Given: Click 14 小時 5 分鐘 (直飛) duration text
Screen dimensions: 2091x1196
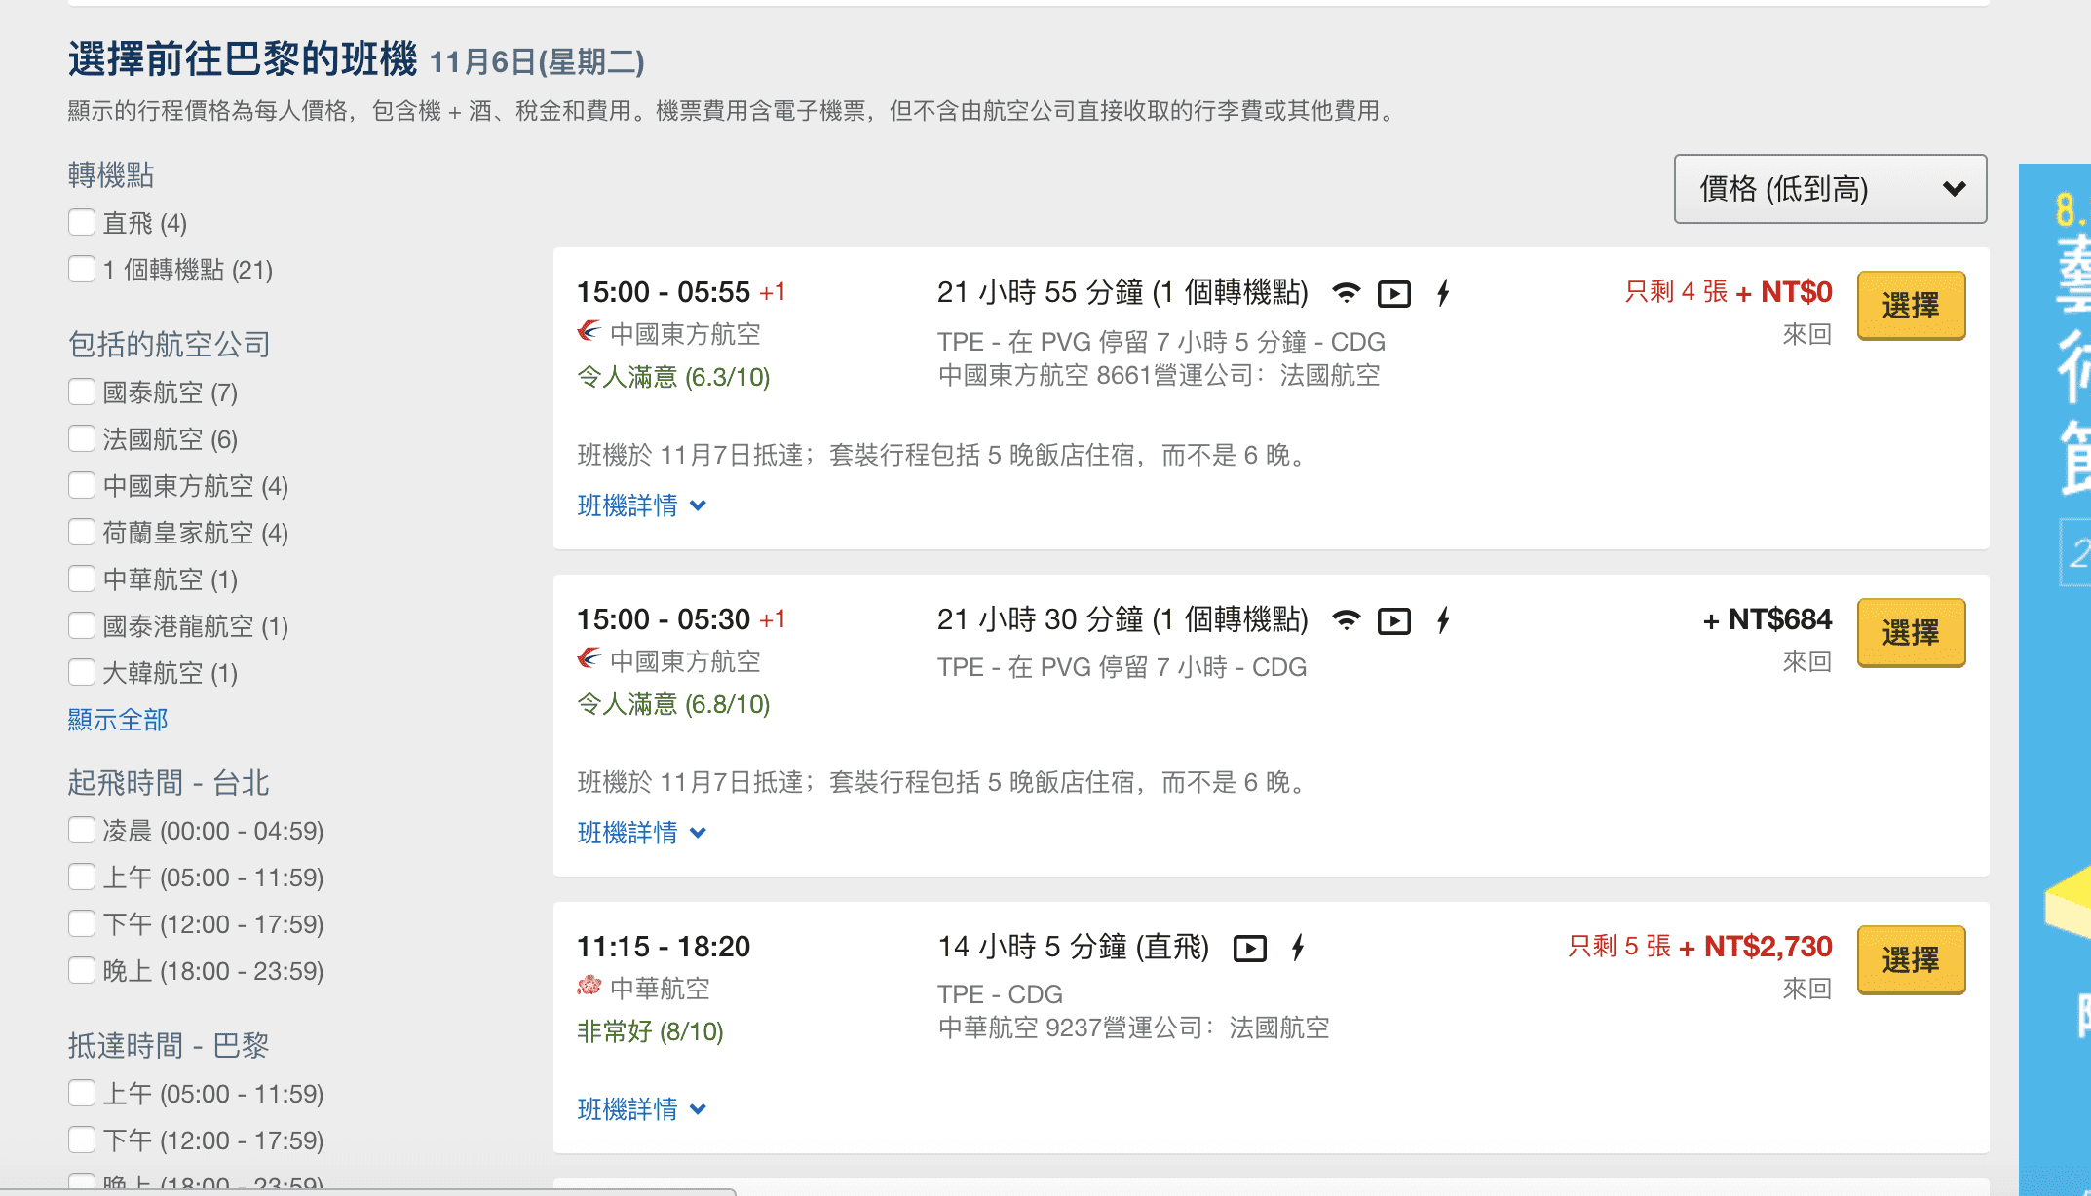Looking at the screenshot, I should point(1073,947).
